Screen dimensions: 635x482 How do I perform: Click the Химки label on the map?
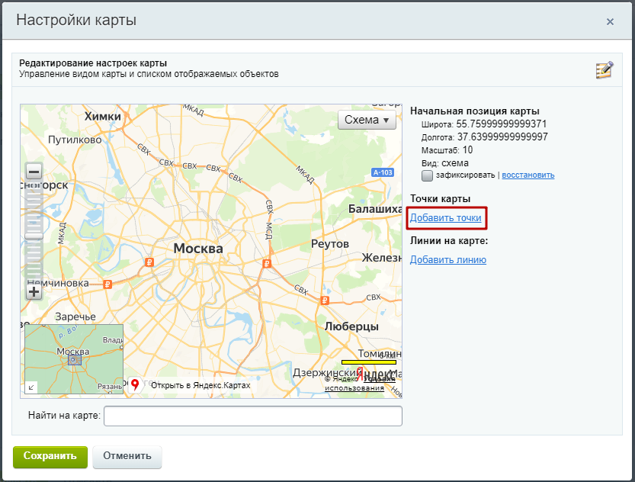(102, 117)
